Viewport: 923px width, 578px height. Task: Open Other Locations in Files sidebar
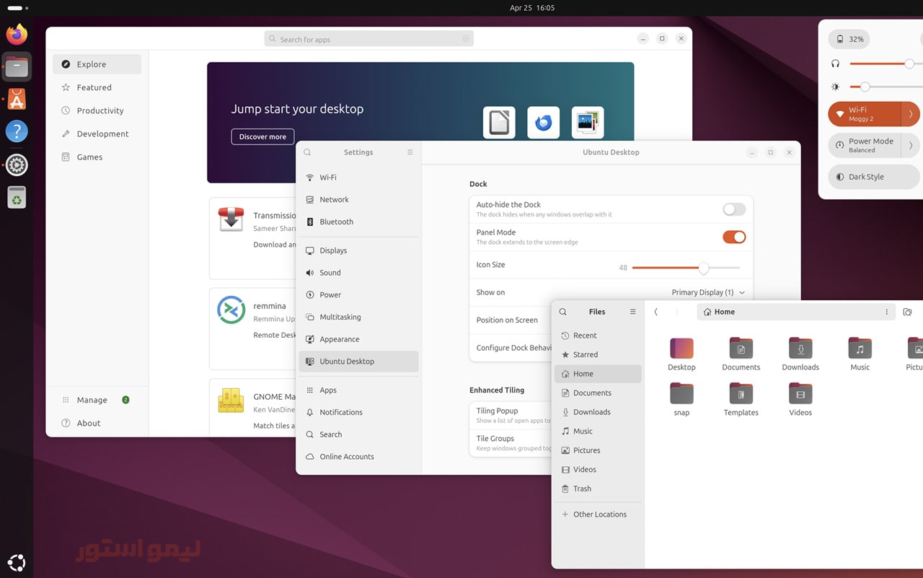[x=598, y=514]
